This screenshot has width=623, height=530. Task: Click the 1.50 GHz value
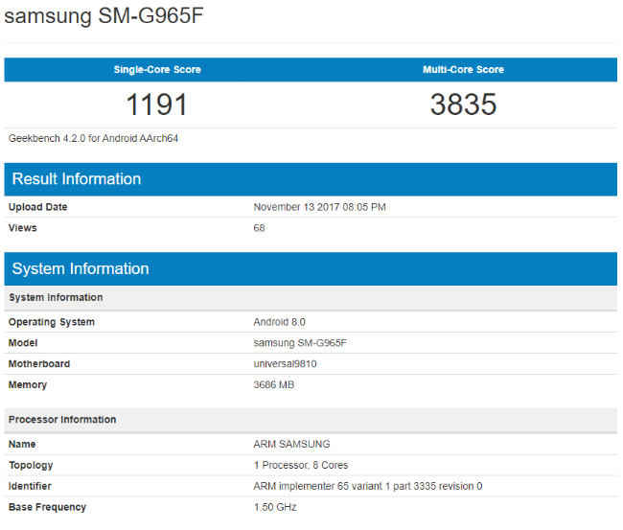click(275, 507)
